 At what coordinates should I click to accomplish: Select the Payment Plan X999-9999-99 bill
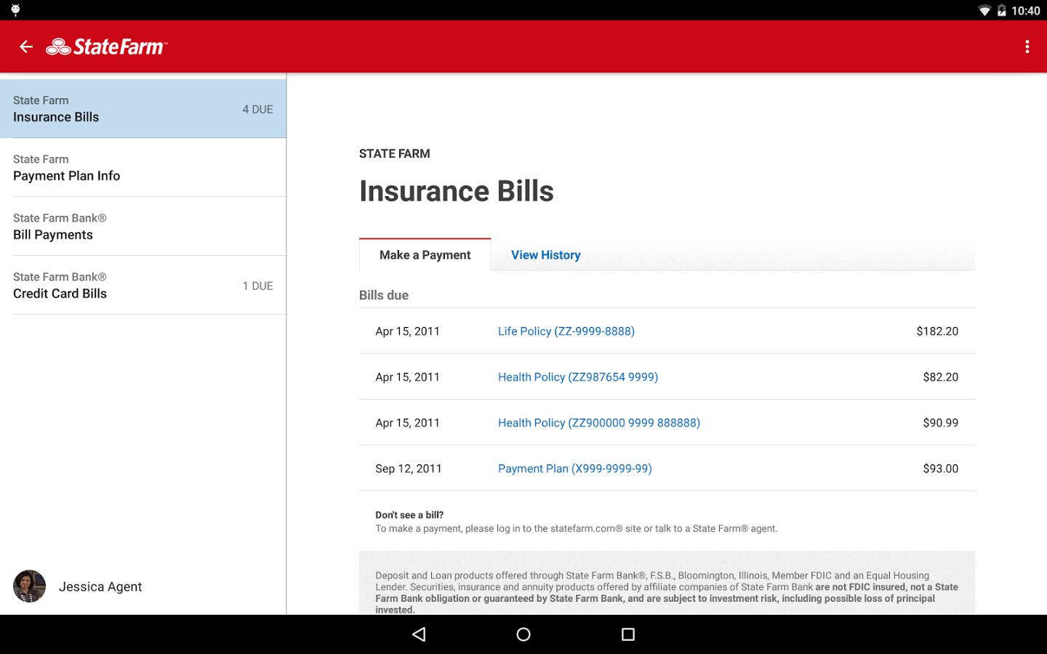[574, 468]
